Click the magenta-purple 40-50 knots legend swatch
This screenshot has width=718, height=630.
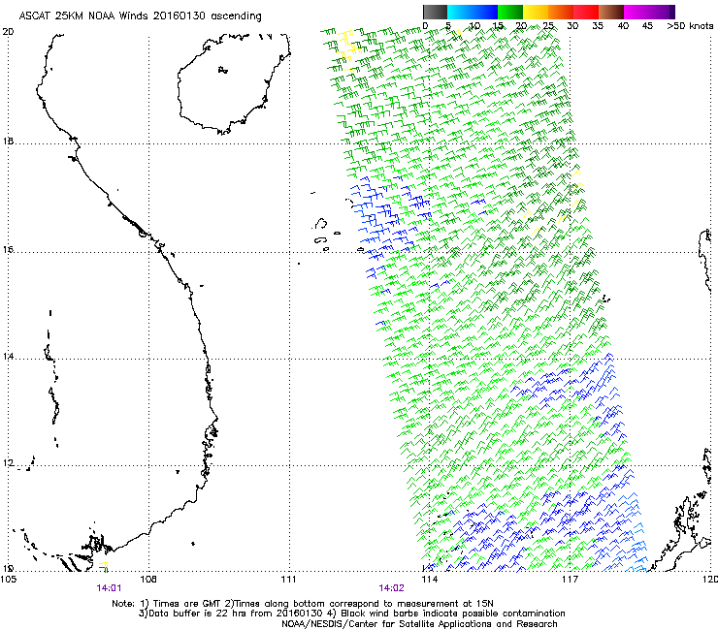click(x=649, y=12)
